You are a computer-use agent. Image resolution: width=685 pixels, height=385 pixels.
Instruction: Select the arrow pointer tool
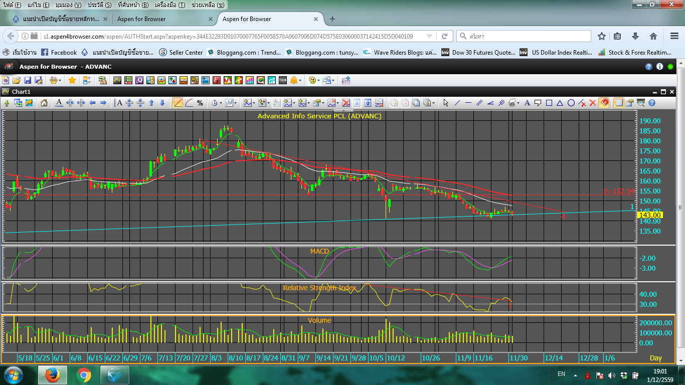pos(446,103)
